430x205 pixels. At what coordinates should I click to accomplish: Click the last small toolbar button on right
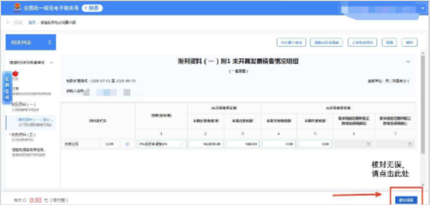click(409, 43)
